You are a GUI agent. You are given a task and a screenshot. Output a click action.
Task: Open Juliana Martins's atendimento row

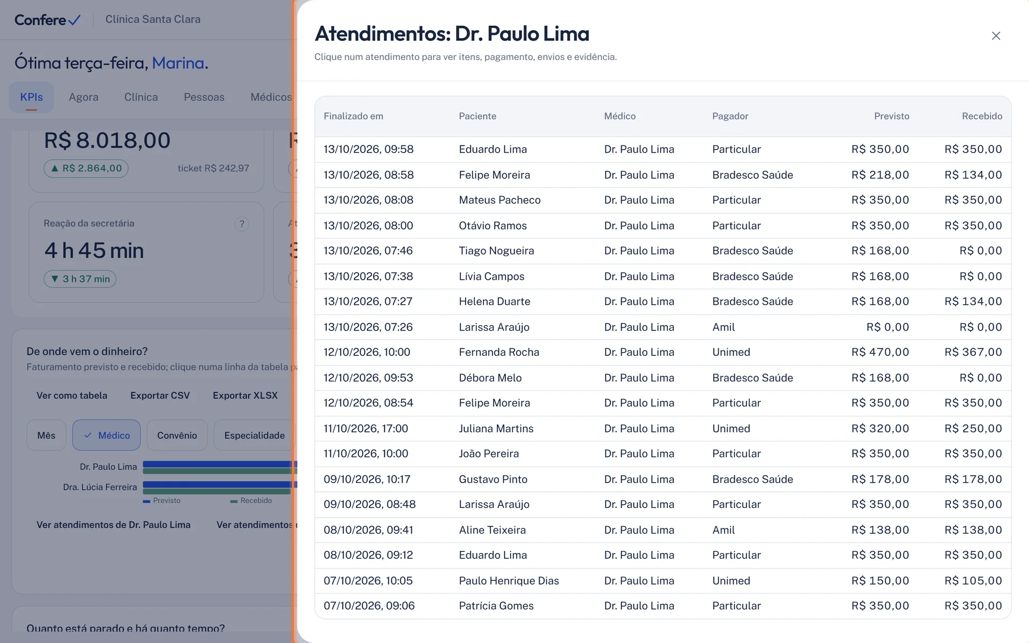663,429
